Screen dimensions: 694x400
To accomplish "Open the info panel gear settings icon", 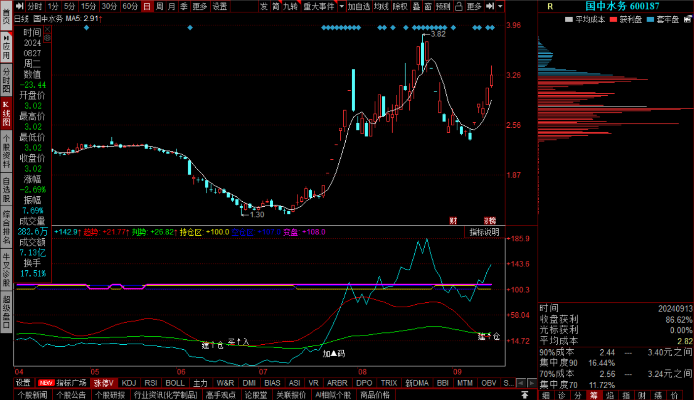I will tap(47, 37).
